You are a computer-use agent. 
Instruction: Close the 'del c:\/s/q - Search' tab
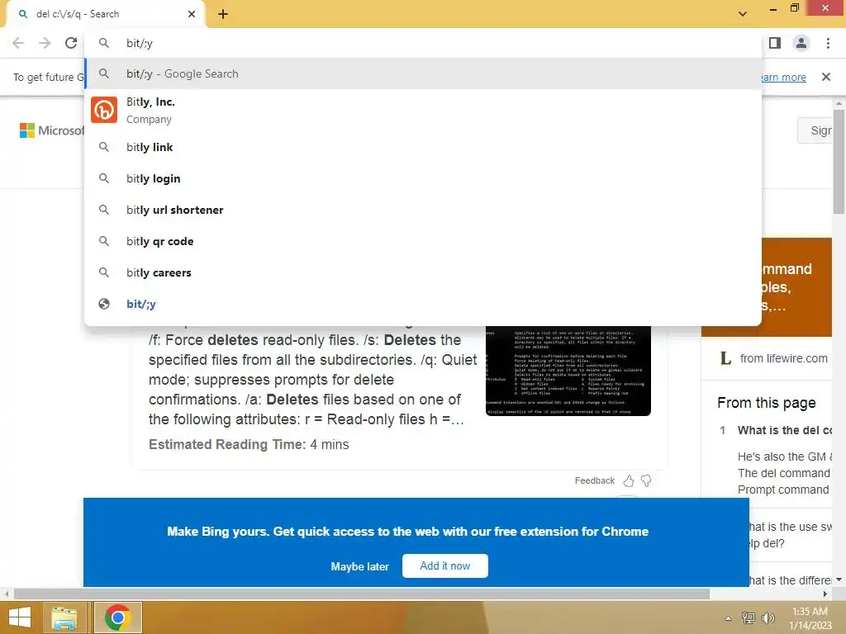pos(192,14)
